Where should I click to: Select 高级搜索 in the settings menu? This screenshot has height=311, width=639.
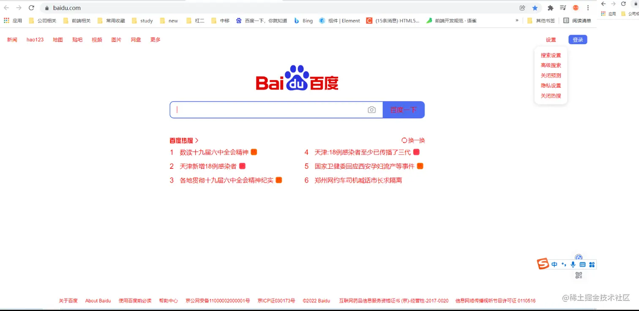(551, 65)
